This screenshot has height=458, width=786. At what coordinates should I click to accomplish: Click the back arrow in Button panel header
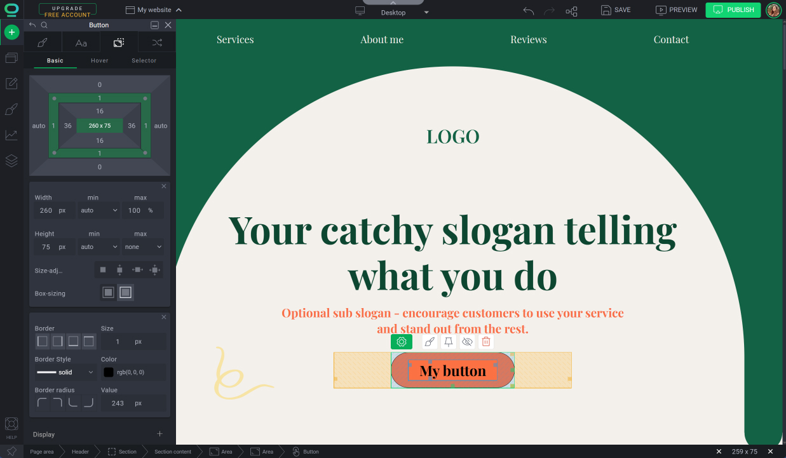pyautogui.click(x=32, y=25)
